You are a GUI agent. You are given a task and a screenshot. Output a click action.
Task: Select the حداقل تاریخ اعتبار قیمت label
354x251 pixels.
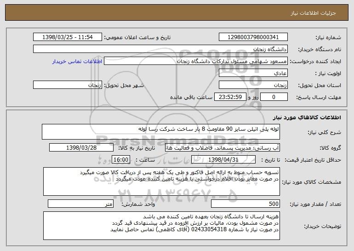coord(313,160)
